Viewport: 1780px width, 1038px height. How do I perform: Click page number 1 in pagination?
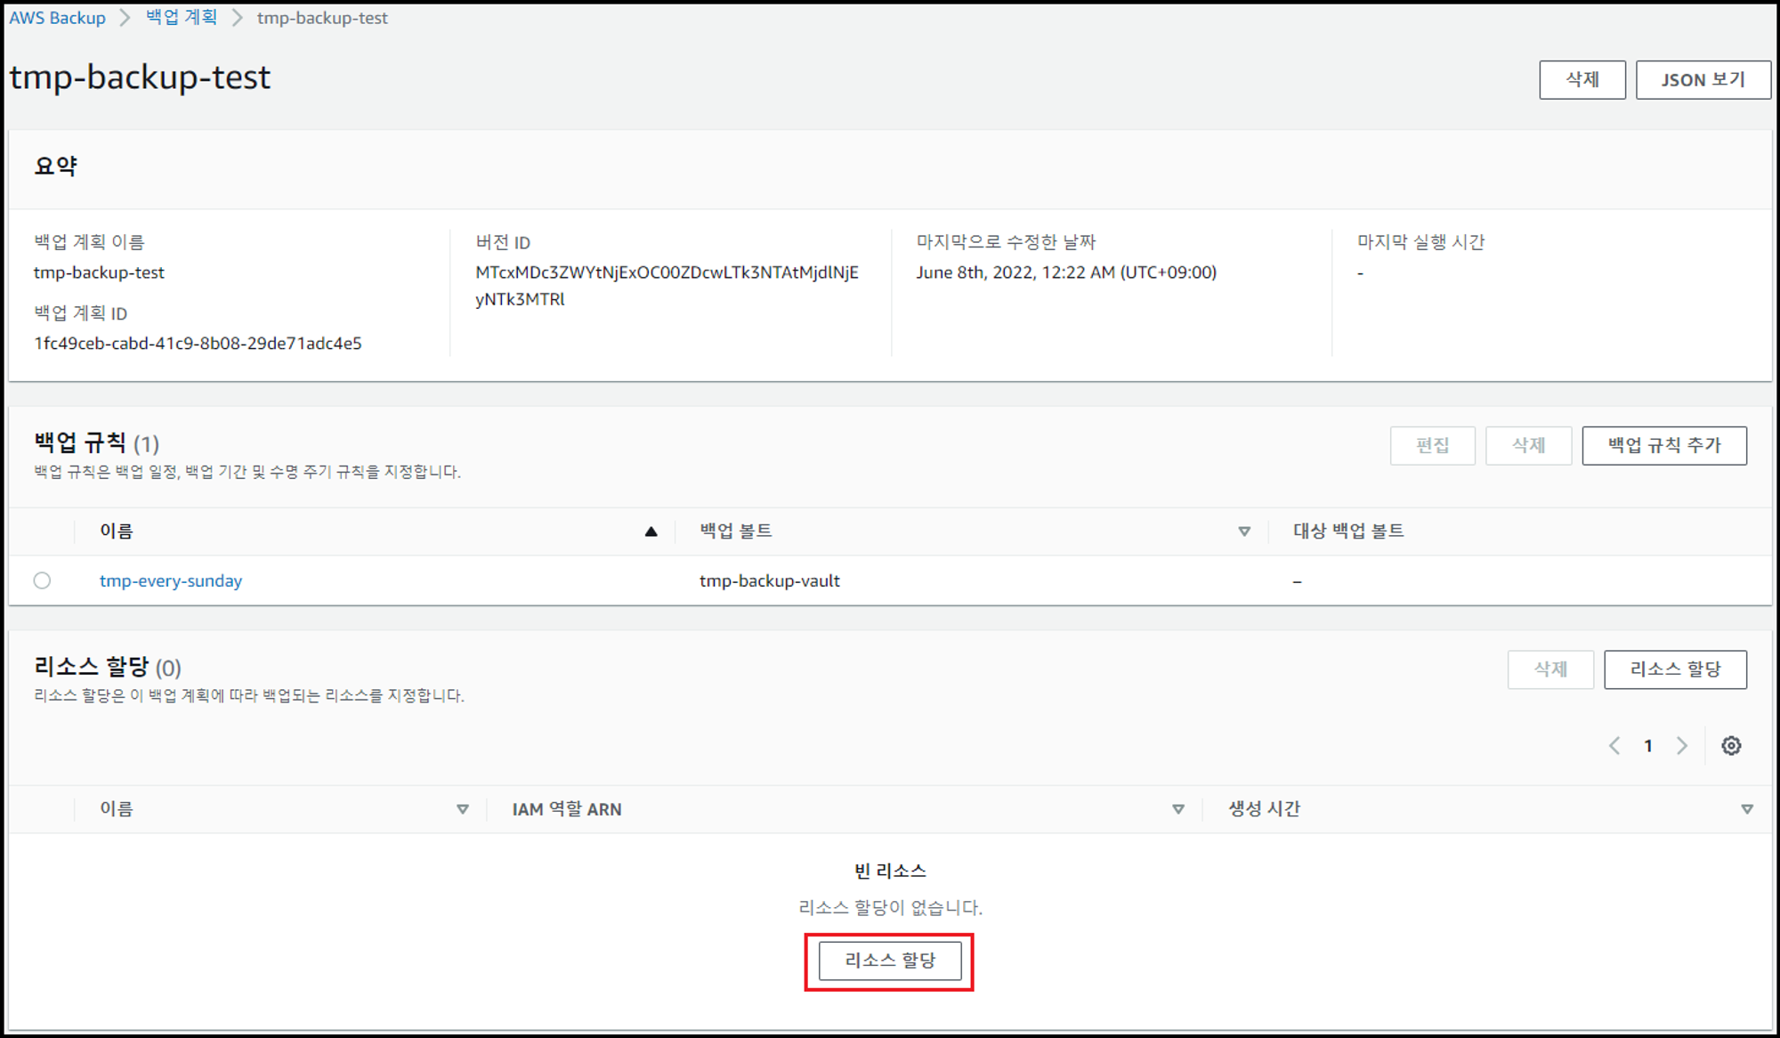pos(1648,746)
